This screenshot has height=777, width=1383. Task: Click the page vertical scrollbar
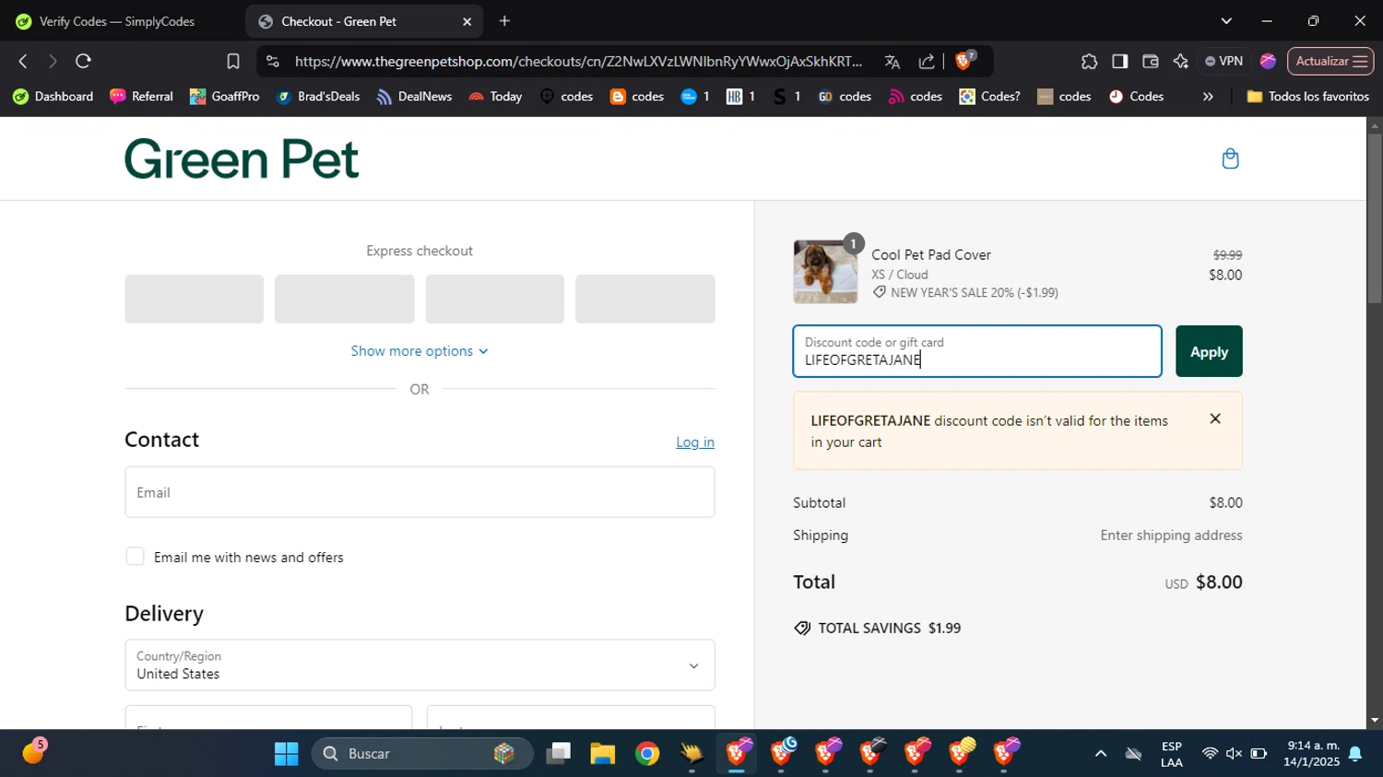1375,218
